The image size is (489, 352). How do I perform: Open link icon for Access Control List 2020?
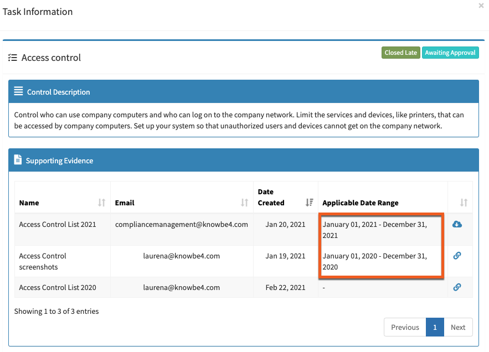pos(457,287)
